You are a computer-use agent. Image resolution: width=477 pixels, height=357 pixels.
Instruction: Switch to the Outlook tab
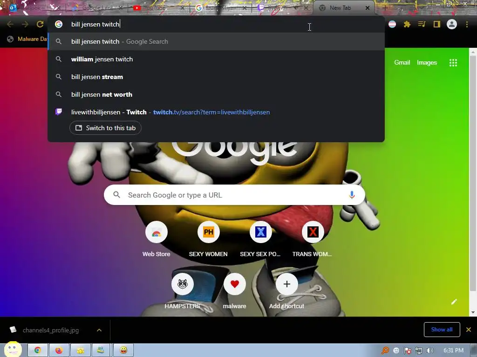tap(34, 8)
